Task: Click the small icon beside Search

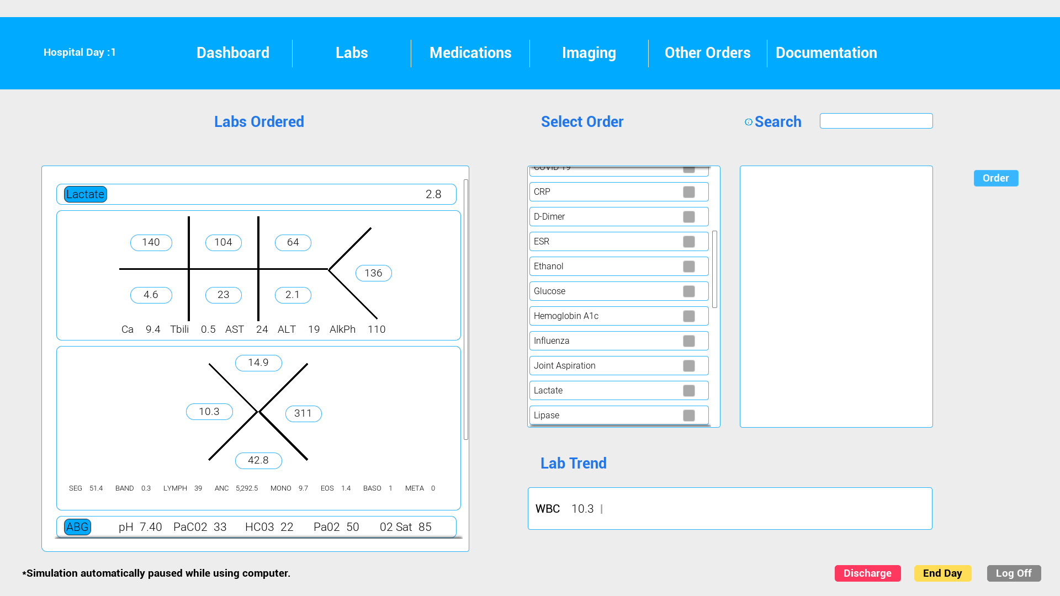Action: tap(748, 122)
